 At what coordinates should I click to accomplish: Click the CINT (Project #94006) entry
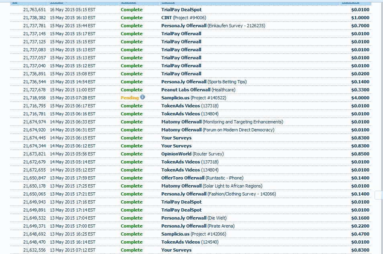184,18
